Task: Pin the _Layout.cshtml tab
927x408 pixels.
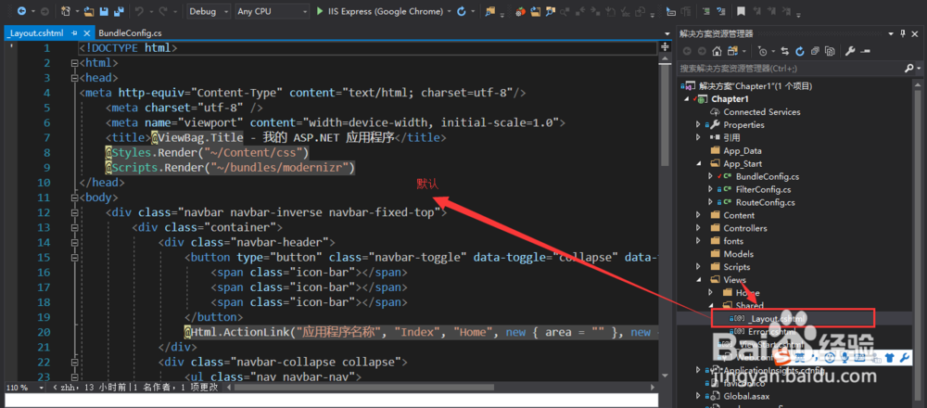Action: [75, 33]
